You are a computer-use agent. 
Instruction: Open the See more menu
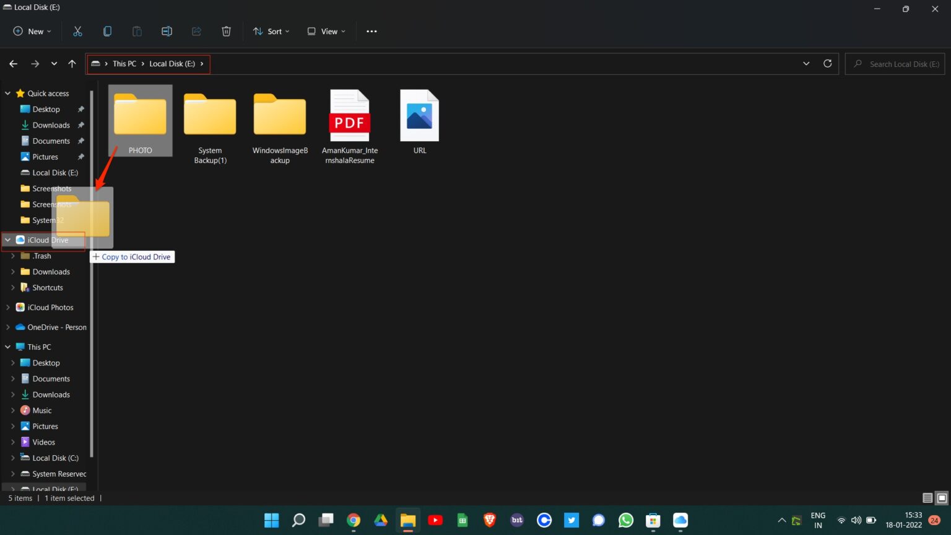(x=371, y=31)
